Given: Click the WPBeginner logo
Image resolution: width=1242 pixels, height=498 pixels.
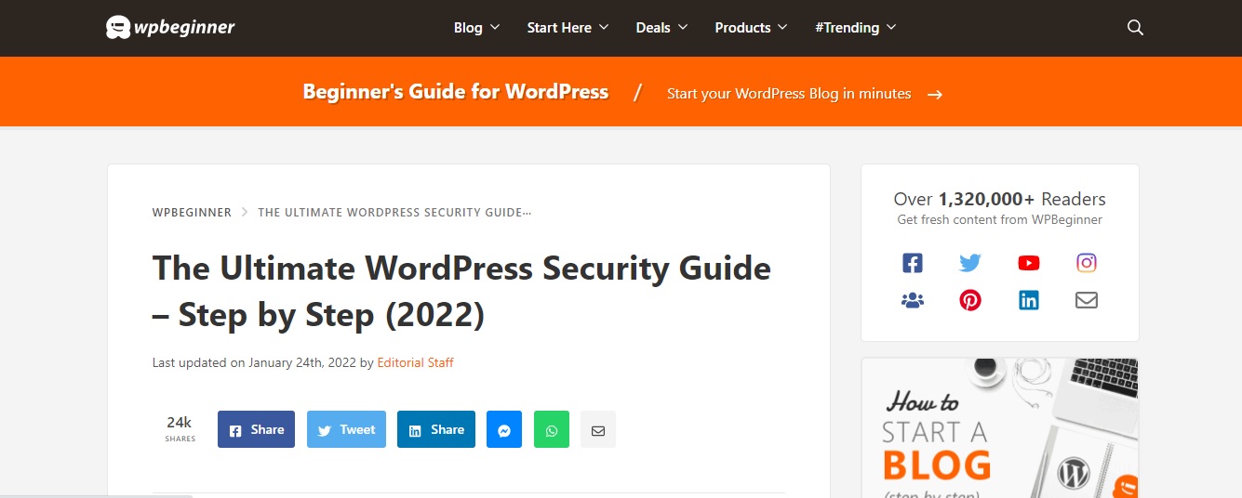Looking at the screenshot, I should click(170, 27).
